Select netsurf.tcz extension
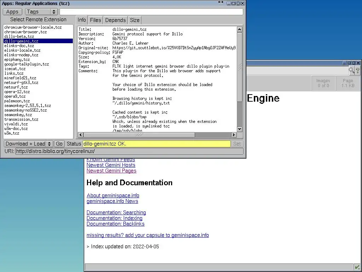This screenshot has width=362, height=272. (x=38, y=87)
